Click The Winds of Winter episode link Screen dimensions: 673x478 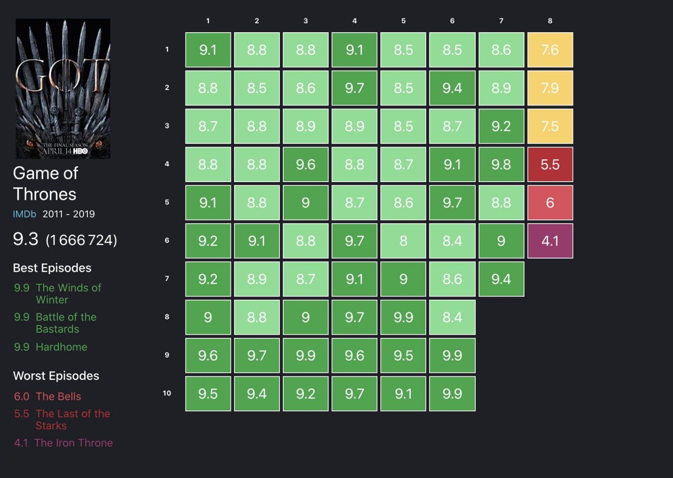tap(68, 294)
